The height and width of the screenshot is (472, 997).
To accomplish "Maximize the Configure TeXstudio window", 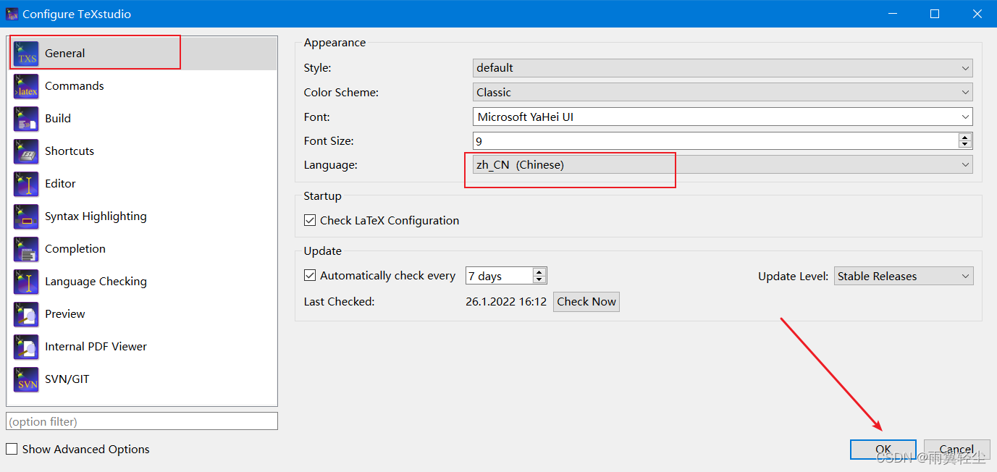I will tap(935, 14).
